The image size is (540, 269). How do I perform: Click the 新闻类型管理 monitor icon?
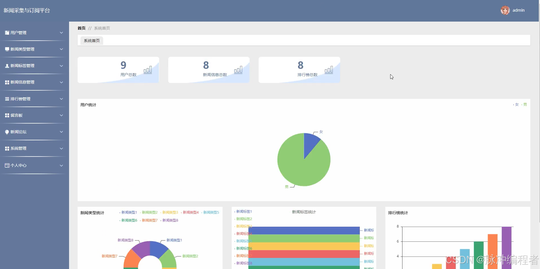7,49
